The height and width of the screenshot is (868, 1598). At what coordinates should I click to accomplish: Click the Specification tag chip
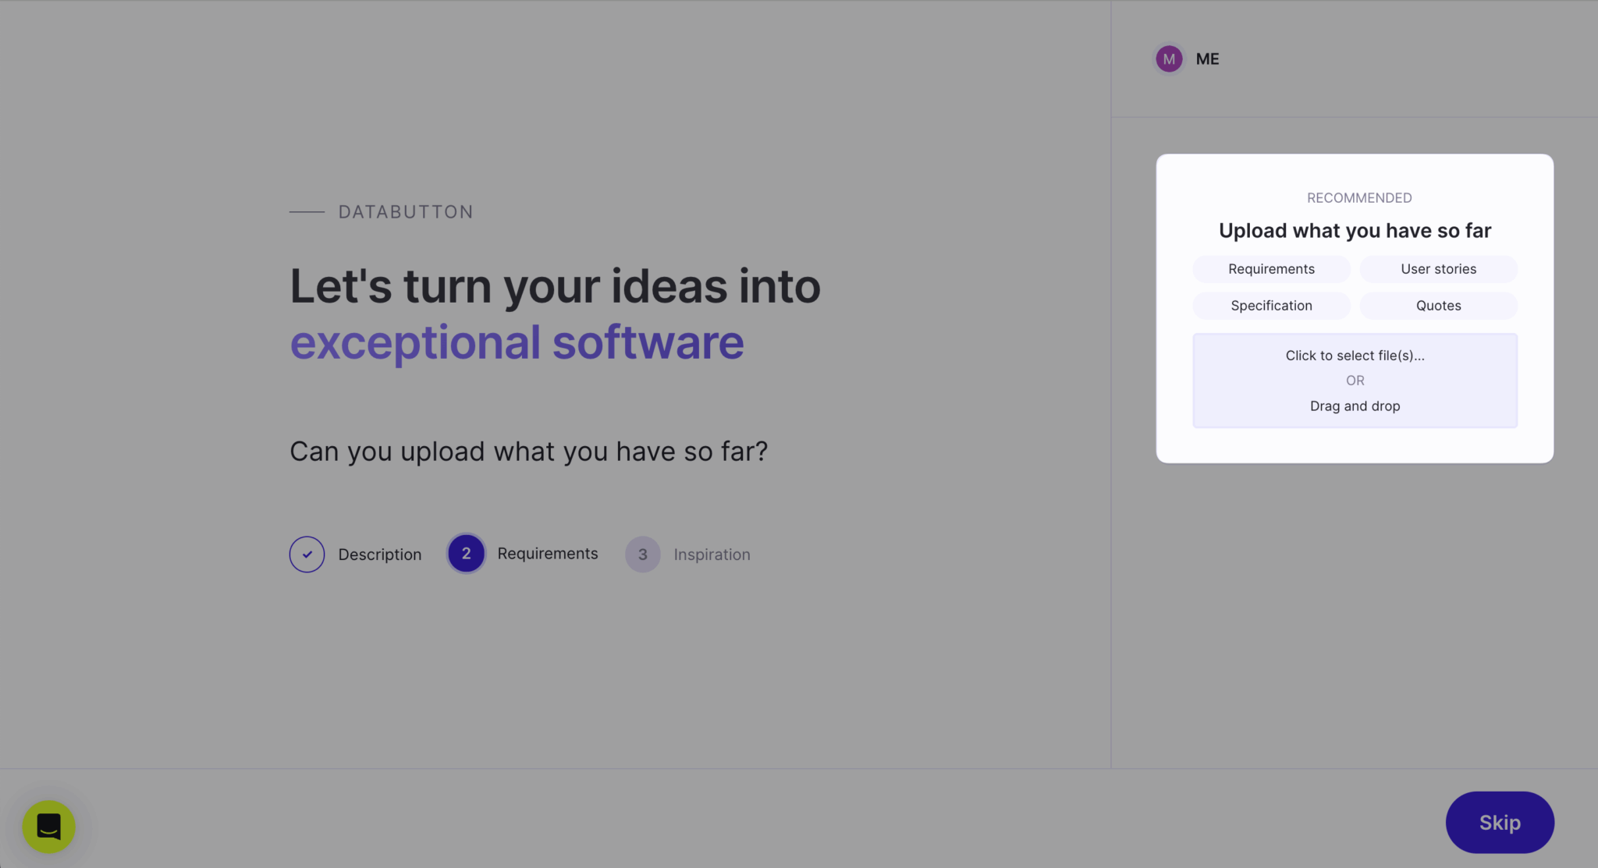tap(1271, 306)
